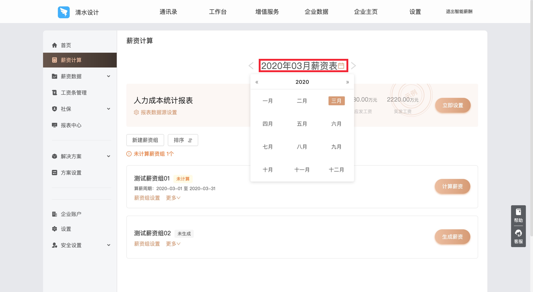
Task: Expand the 社保 sidebar submenu
Action: [108, 109]
